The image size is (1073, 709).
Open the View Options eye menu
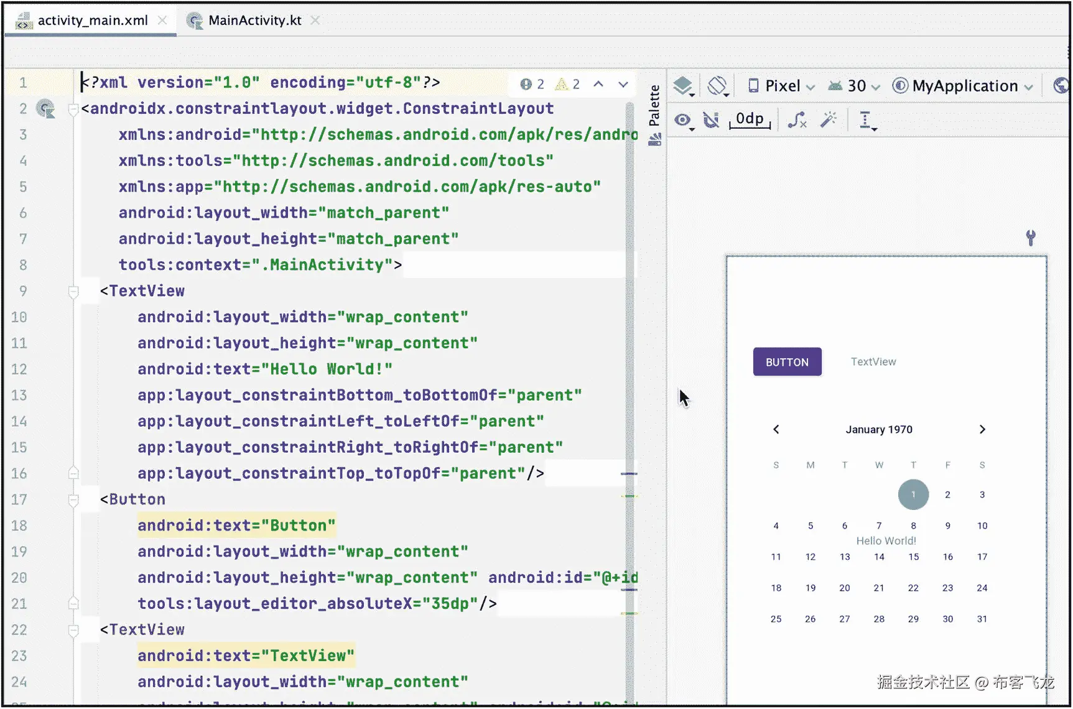pyautogui.click(x=684, y=120)
